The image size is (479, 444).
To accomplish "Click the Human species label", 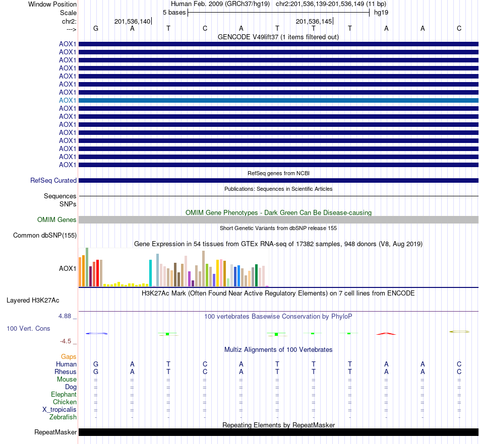I will pos(66,364).
